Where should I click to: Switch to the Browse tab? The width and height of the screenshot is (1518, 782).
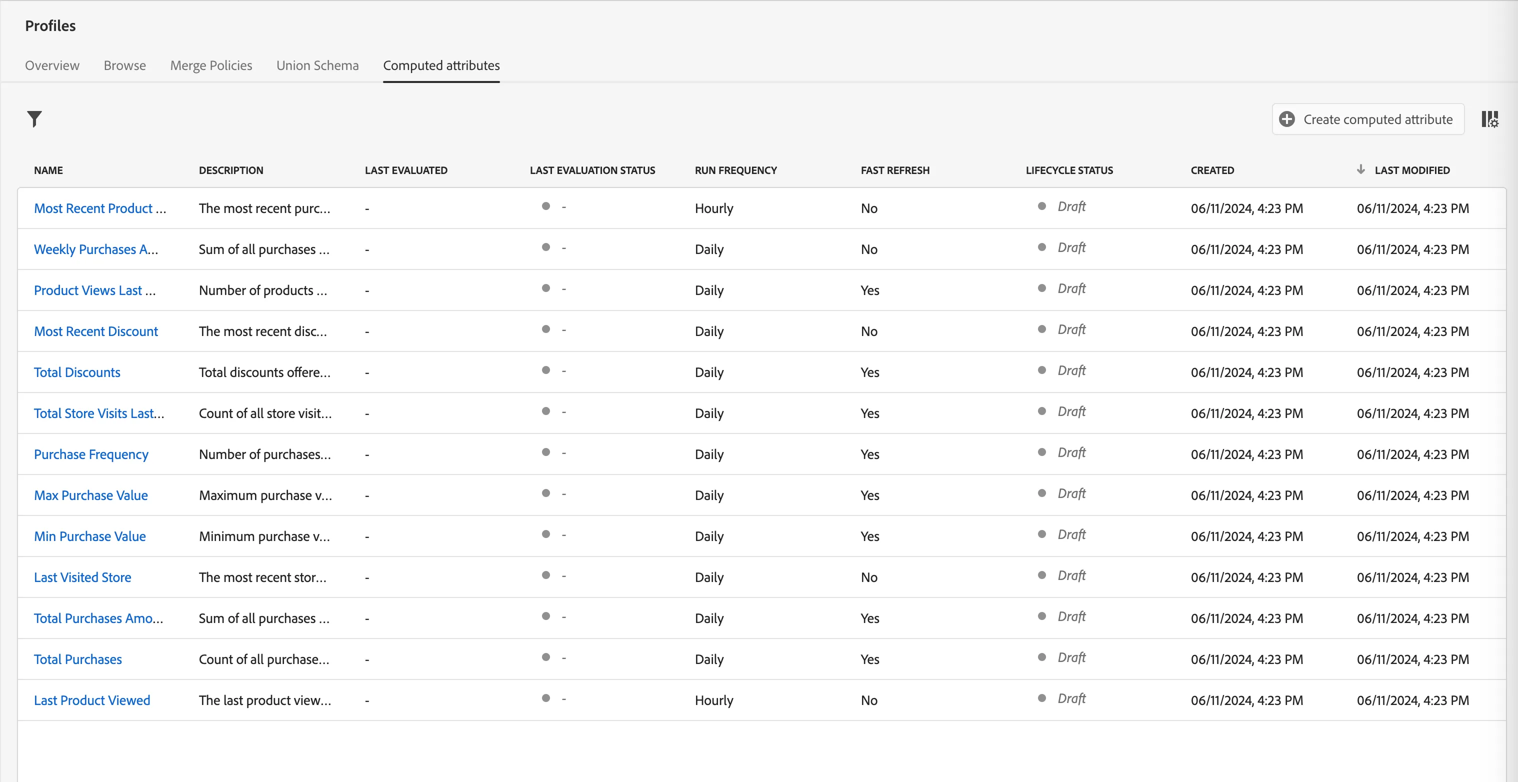click(x=125, y=65)
